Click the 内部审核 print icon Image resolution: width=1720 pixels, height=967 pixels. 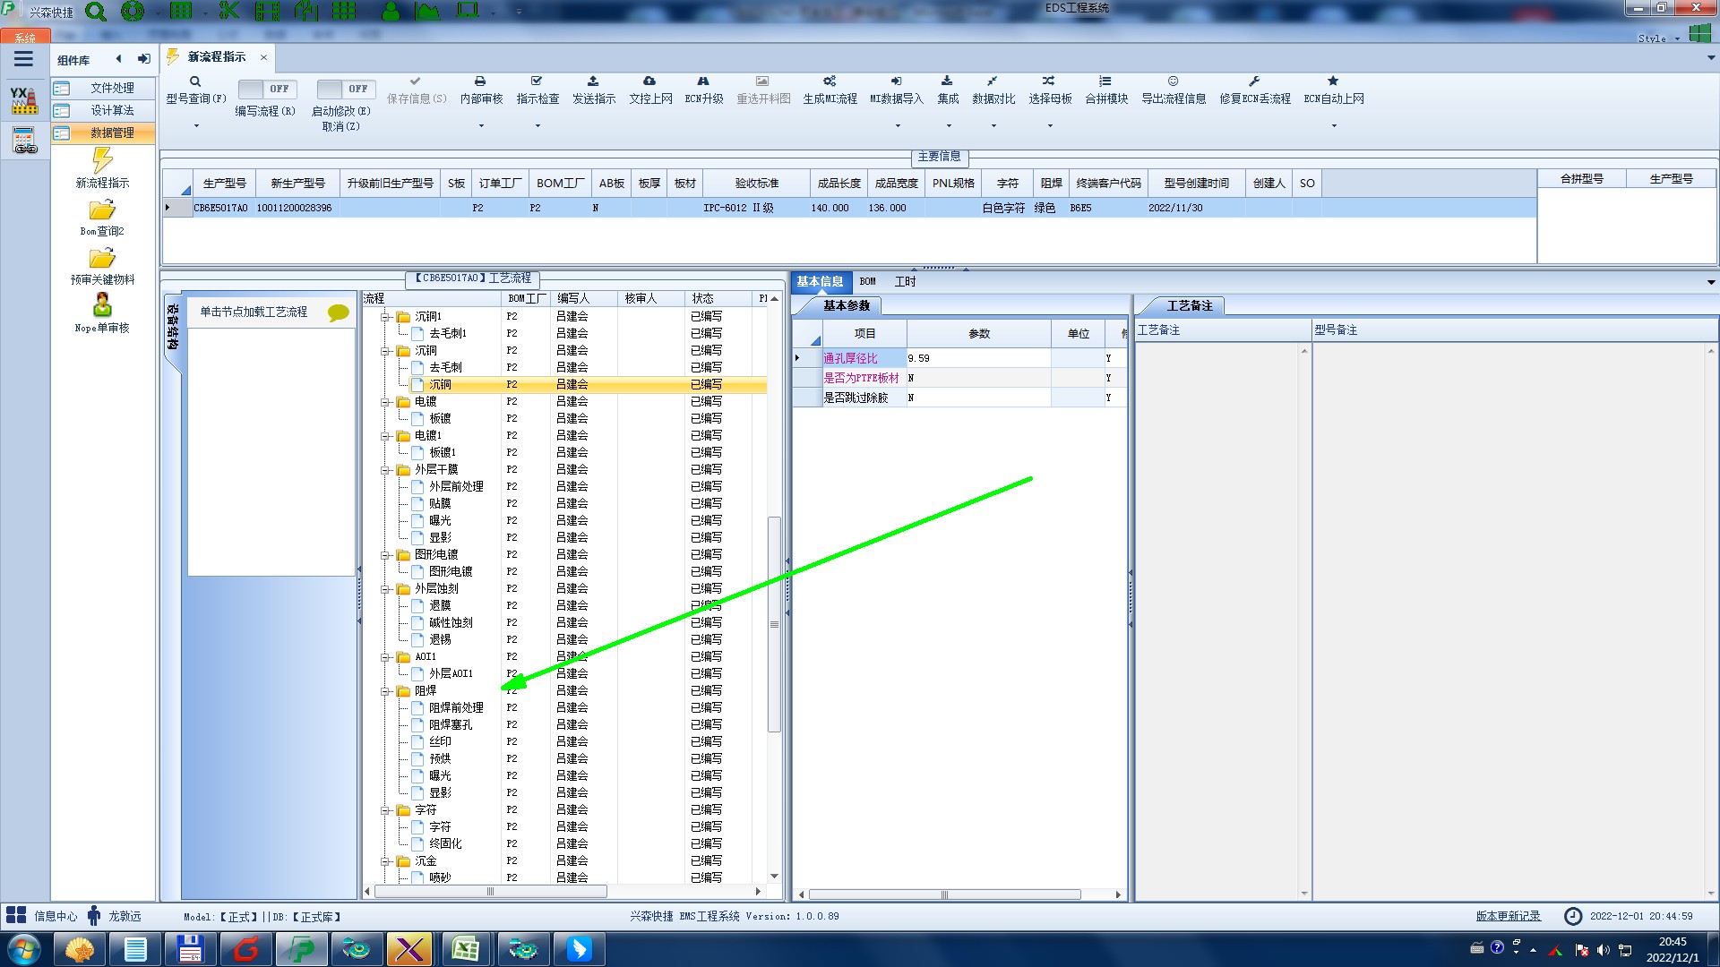[480, 81]
